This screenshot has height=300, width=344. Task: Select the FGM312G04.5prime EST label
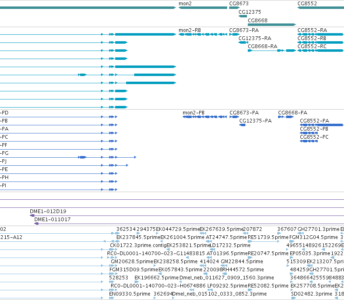(x=313, y=237)
